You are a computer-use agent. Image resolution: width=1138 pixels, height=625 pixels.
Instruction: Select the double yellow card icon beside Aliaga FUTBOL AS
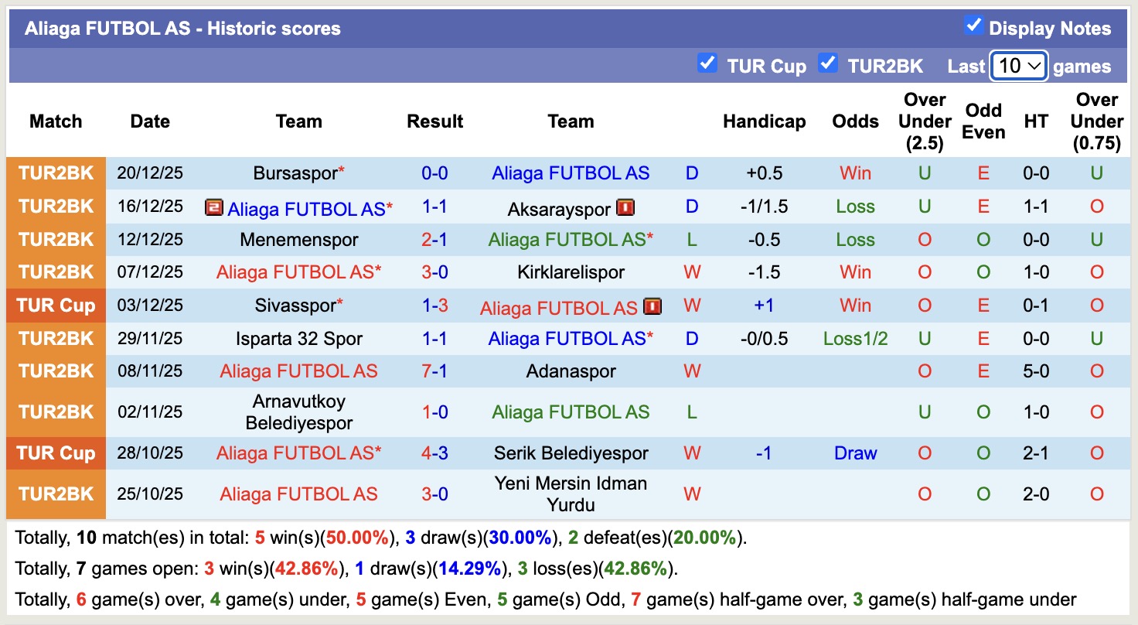pyautogui.click(x=214, y=207)
